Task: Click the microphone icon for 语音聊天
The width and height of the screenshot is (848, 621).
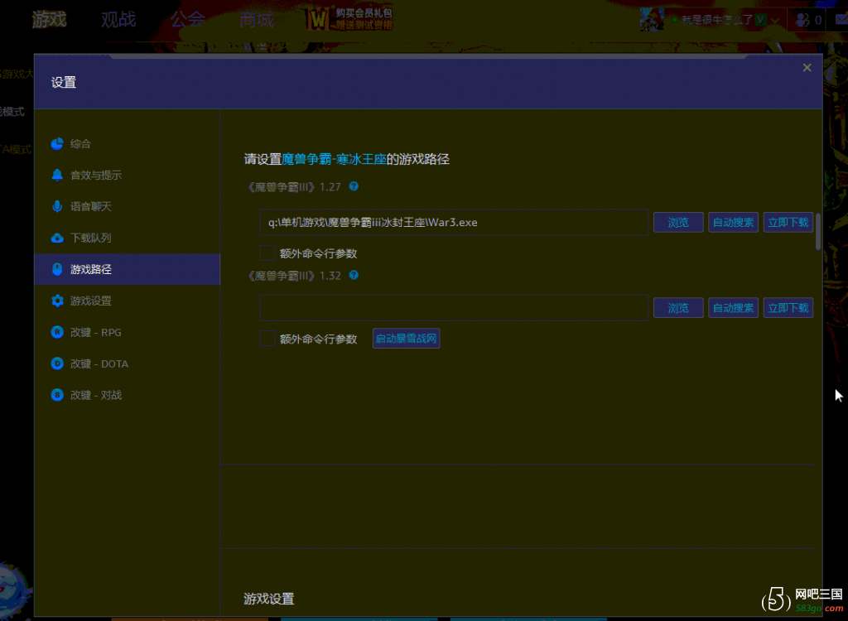Action: (x=57, y=206)
